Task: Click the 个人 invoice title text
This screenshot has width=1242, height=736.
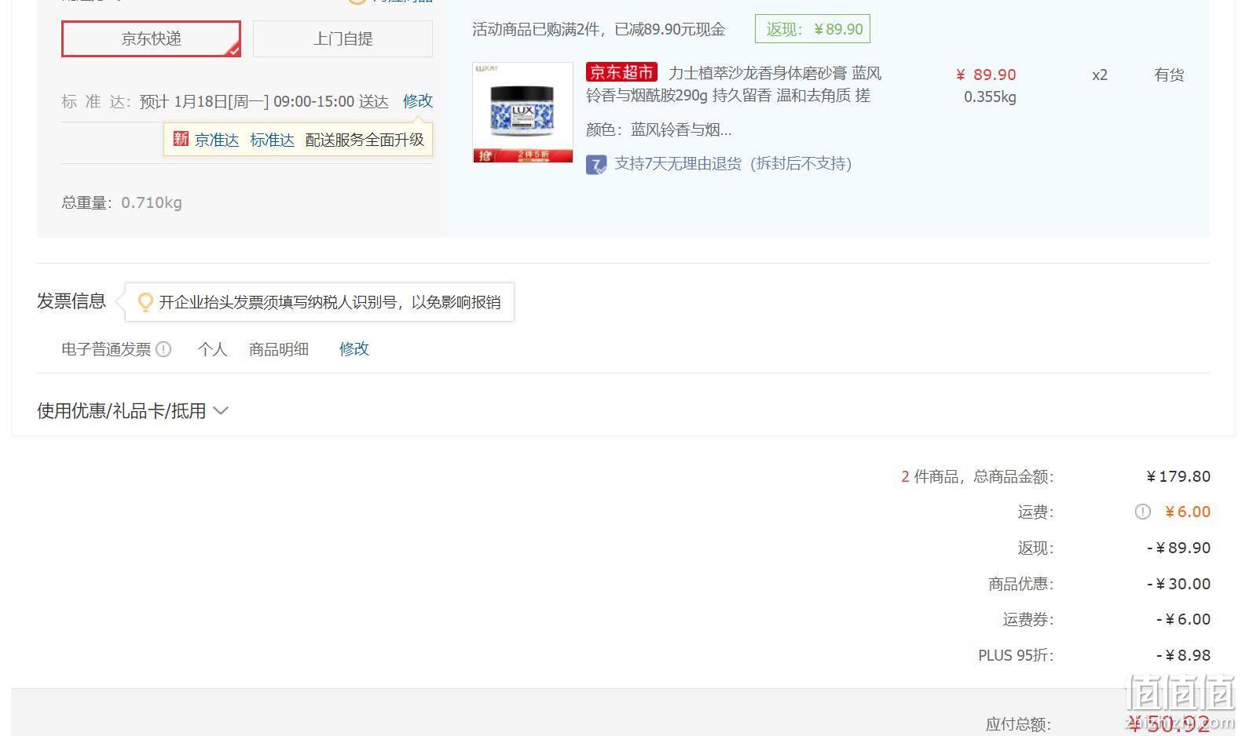Action: point(212,349)
